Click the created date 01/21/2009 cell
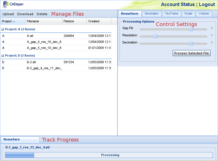 pyautogui.click(x=100, y=48)
